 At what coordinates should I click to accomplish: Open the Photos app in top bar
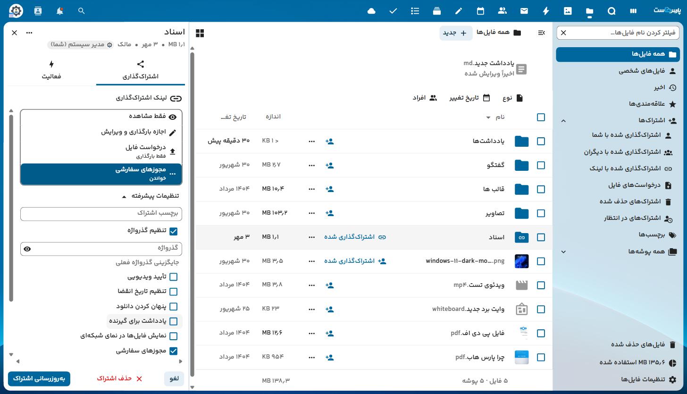click(x=568, y=11)
